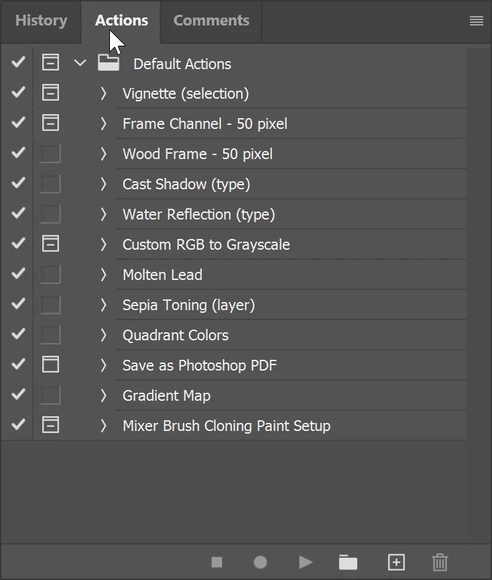This screenshot has width=492, height=580.
Task: Open the Comments tab
Action: point(211,21)
